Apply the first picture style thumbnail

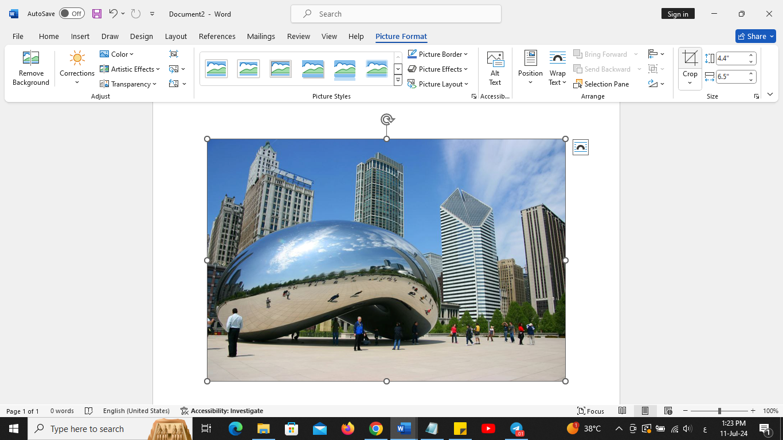point(217,69)
